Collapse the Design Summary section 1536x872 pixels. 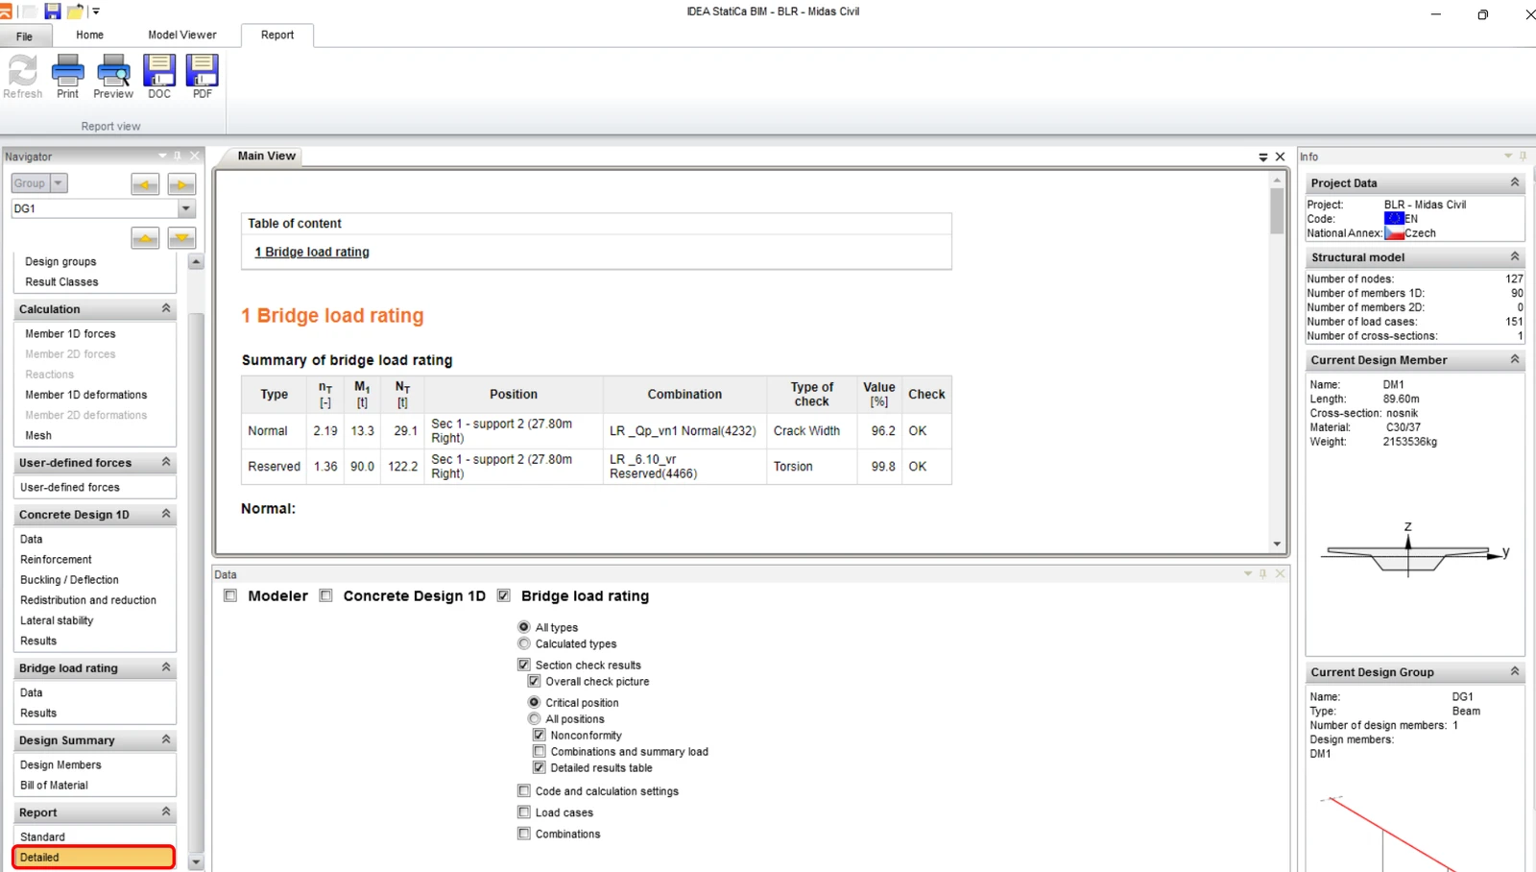click(166, 739)
